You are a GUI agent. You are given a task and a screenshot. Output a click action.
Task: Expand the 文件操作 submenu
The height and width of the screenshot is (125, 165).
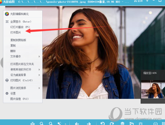(x=39, y=56)
